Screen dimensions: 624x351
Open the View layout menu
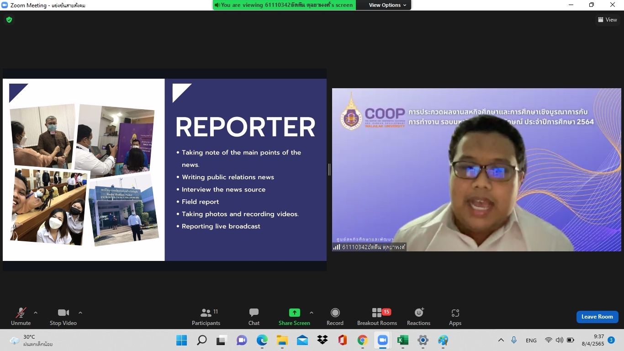(x=607, y=20)
